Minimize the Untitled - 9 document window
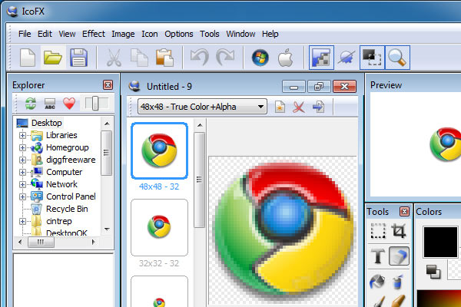Viewport: 461px width, 307px height. click(294, 87)
